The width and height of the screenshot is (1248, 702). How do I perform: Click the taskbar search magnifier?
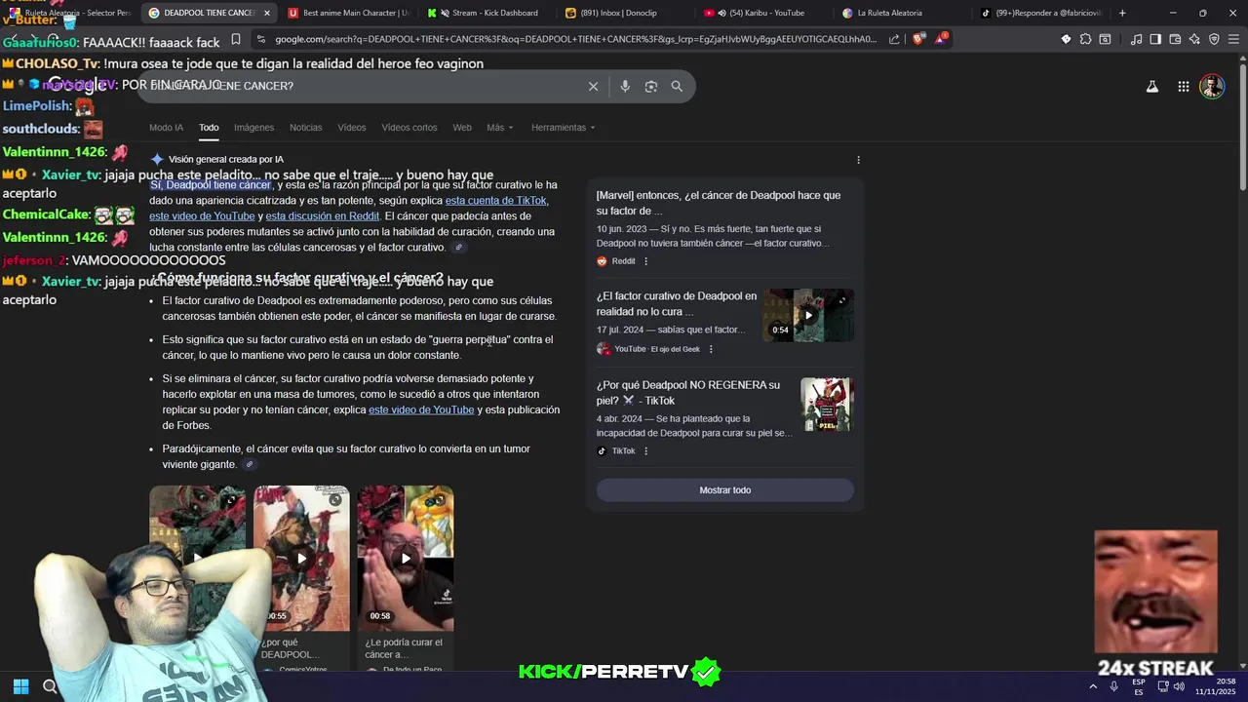click(x=50, y=686)
